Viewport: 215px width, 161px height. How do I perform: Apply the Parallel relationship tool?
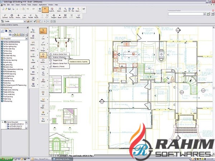[30, 16]
